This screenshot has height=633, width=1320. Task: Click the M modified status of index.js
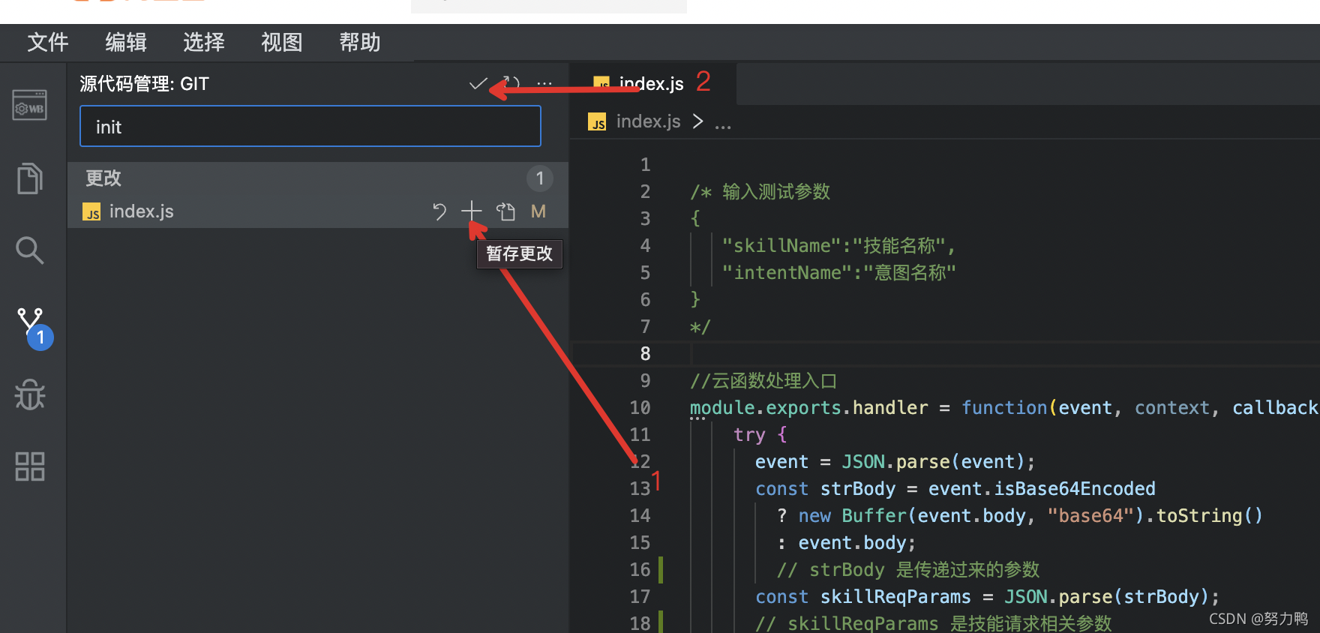pyautogui.click(x=538, y=211)
